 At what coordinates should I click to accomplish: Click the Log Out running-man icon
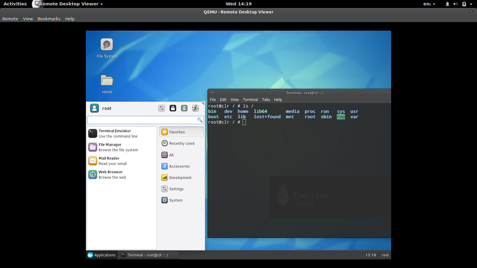(x=196, y=108)
